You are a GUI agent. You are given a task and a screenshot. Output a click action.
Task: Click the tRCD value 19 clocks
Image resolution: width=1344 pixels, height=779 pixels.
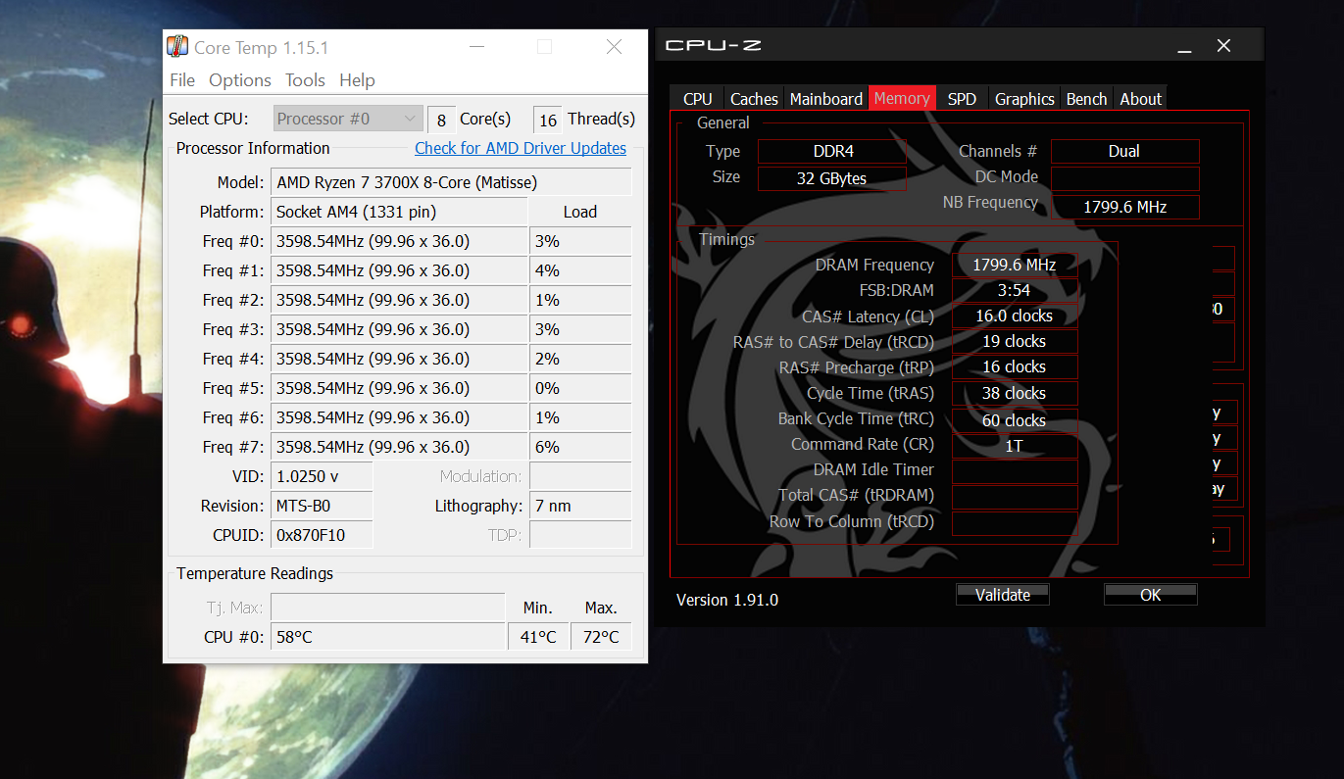[1014, 342]
